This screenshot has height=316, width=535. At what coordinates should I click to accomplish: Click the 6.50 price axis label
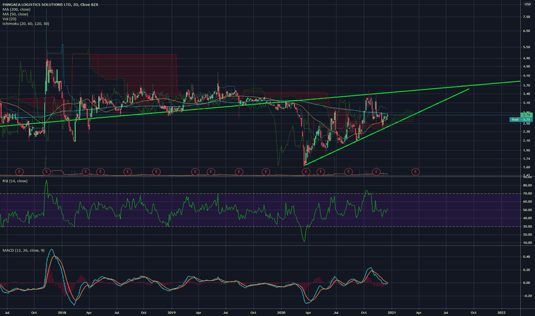click(x=526, y=31)
